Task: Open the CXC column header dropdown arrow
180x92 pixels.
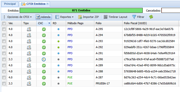Action: click(x=49, y=23)
